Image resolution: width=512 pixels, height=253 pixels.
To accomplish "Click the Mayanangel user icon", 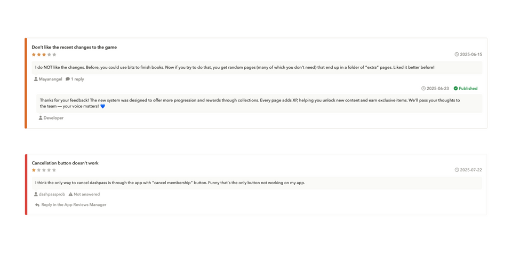I will point(36,79).
